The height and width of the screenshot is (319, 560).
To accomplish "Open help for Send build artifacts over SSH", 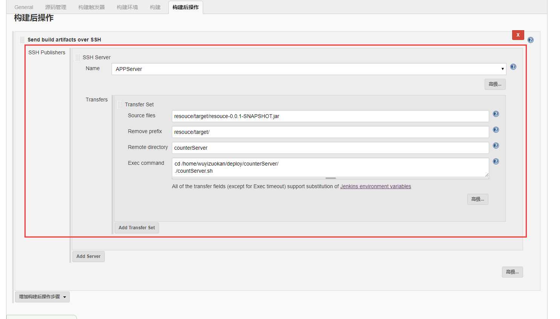I will point(531,40).
